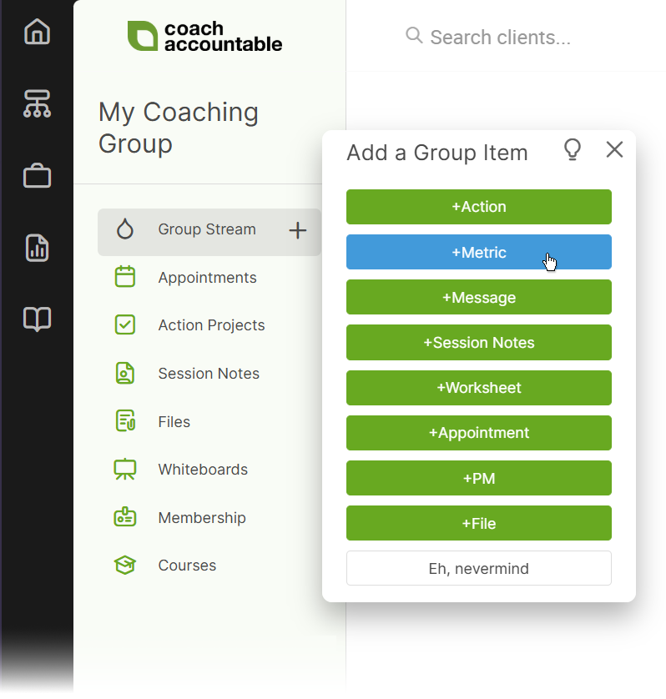Click the +Action button
This screenshot has width=666, height=699.
[479, 207]
